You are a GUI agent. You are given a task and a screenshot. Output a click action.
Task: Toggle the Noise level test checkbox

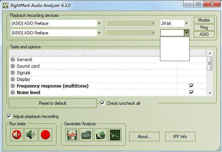[x=192, y=92]
